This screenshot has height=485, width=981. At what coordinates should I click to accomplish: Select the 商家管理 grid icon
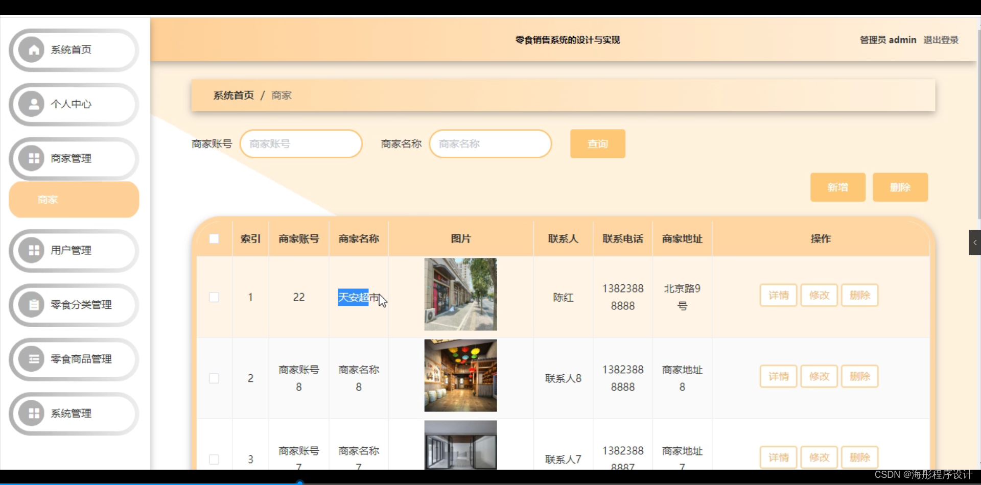point(33,158)
